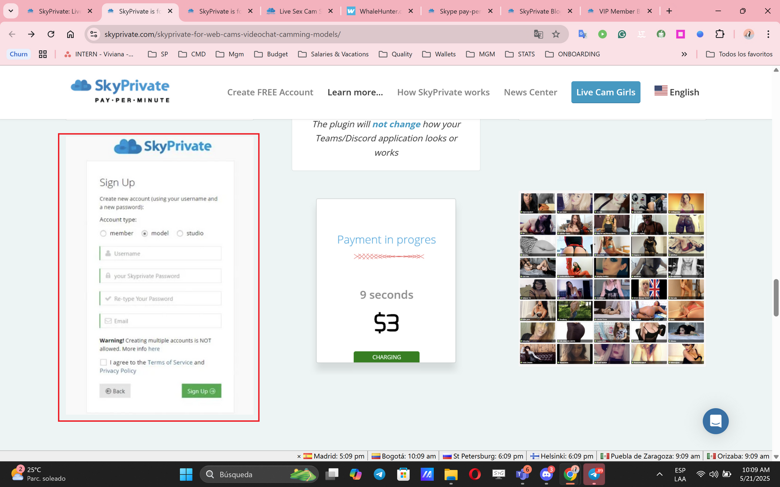The height and width of the screenshot is (487, 780).
Task: Open the English language selector
Action: [677, 92]
